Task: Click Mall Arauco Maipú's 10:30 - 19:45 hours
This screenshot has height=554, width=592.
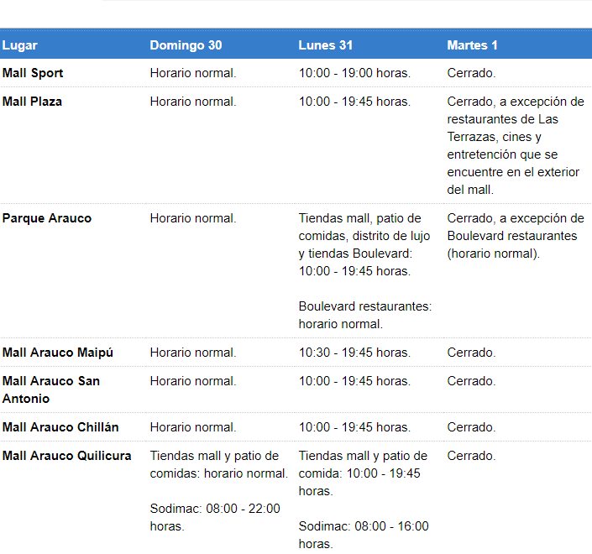Action: click(x=354, y=353)
